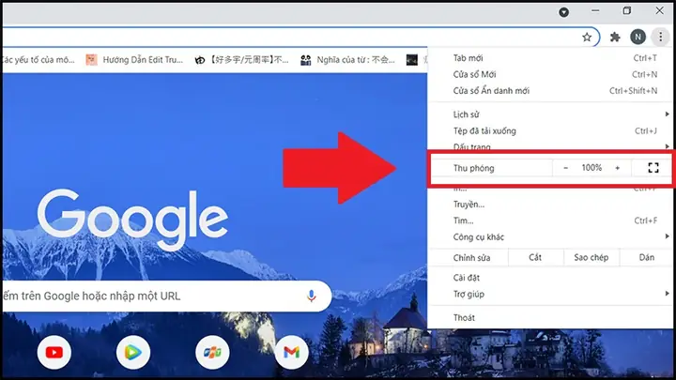The height and width of the screenshot is (380, 676).
Task: Expand the 'Lịch sử' submenu
Action: coord(550,114)
